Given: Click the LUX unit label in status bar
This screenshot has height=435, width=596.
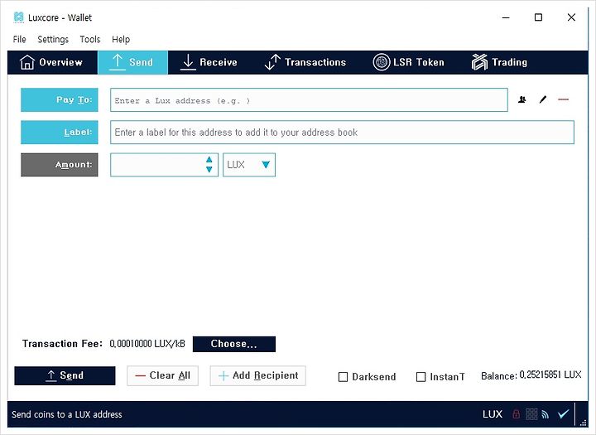Looking at the screenshot, I should (493, 414).
